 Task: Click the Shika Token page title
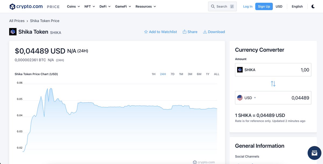[33, 32]
